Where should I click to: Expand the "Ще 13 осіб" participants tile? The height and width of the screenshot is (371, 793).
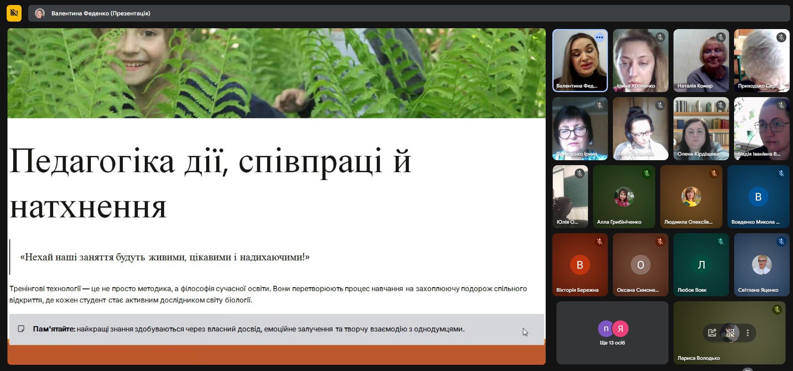tap(612, 333)
